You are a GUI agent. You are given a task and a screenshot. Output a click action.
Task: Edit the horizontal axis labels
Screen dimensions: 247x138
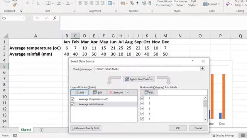[x=149, y=93]
